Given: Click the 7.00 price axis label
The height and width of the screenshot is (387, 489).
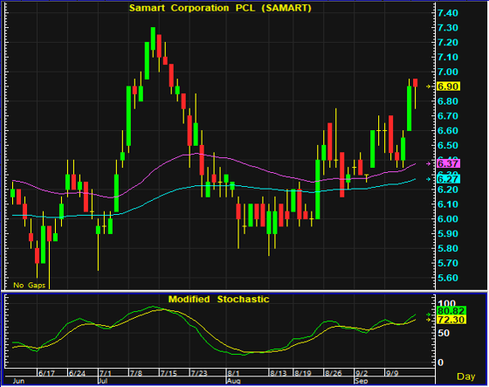Looking at the screenshot, I should pos(448,72).
